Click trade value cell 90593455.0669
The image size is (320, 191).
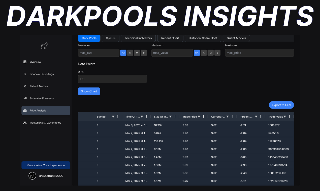(x=279, y=149)
